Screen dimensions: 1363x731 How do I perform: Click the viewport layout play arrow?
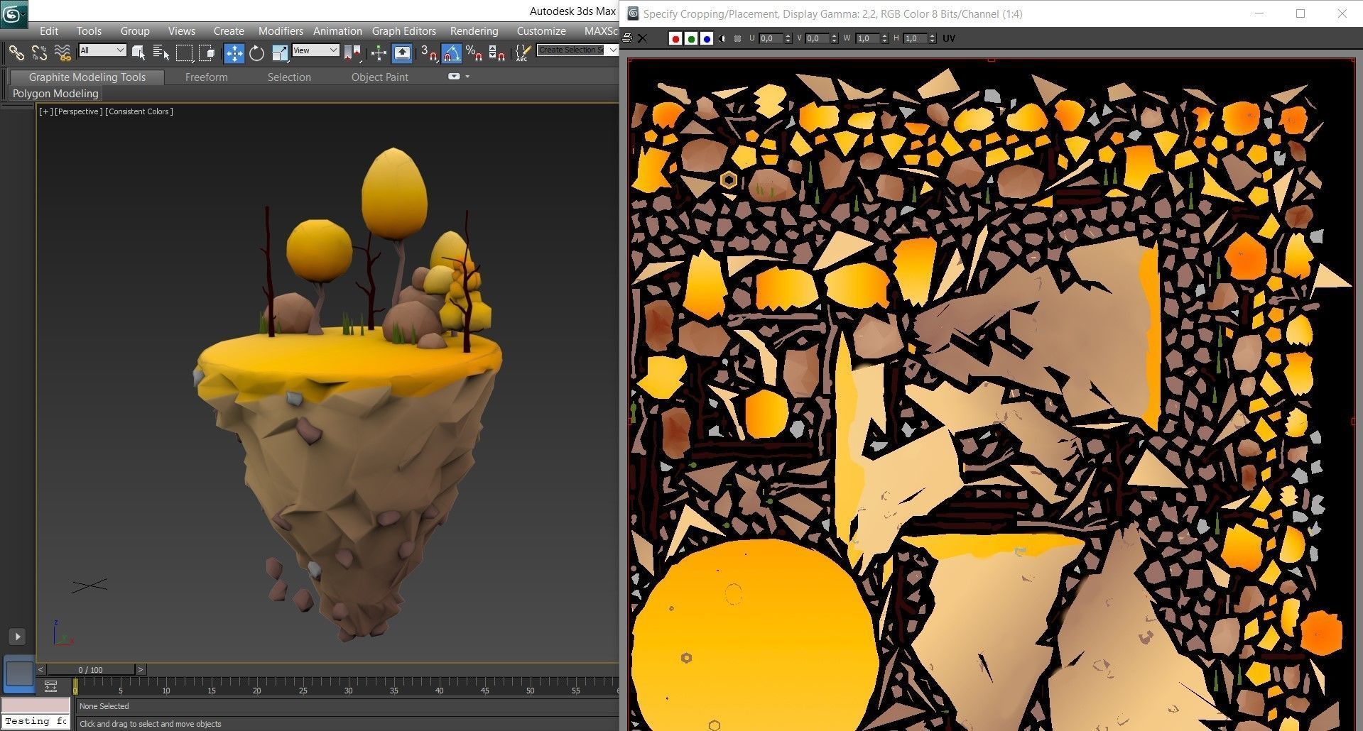18,637
